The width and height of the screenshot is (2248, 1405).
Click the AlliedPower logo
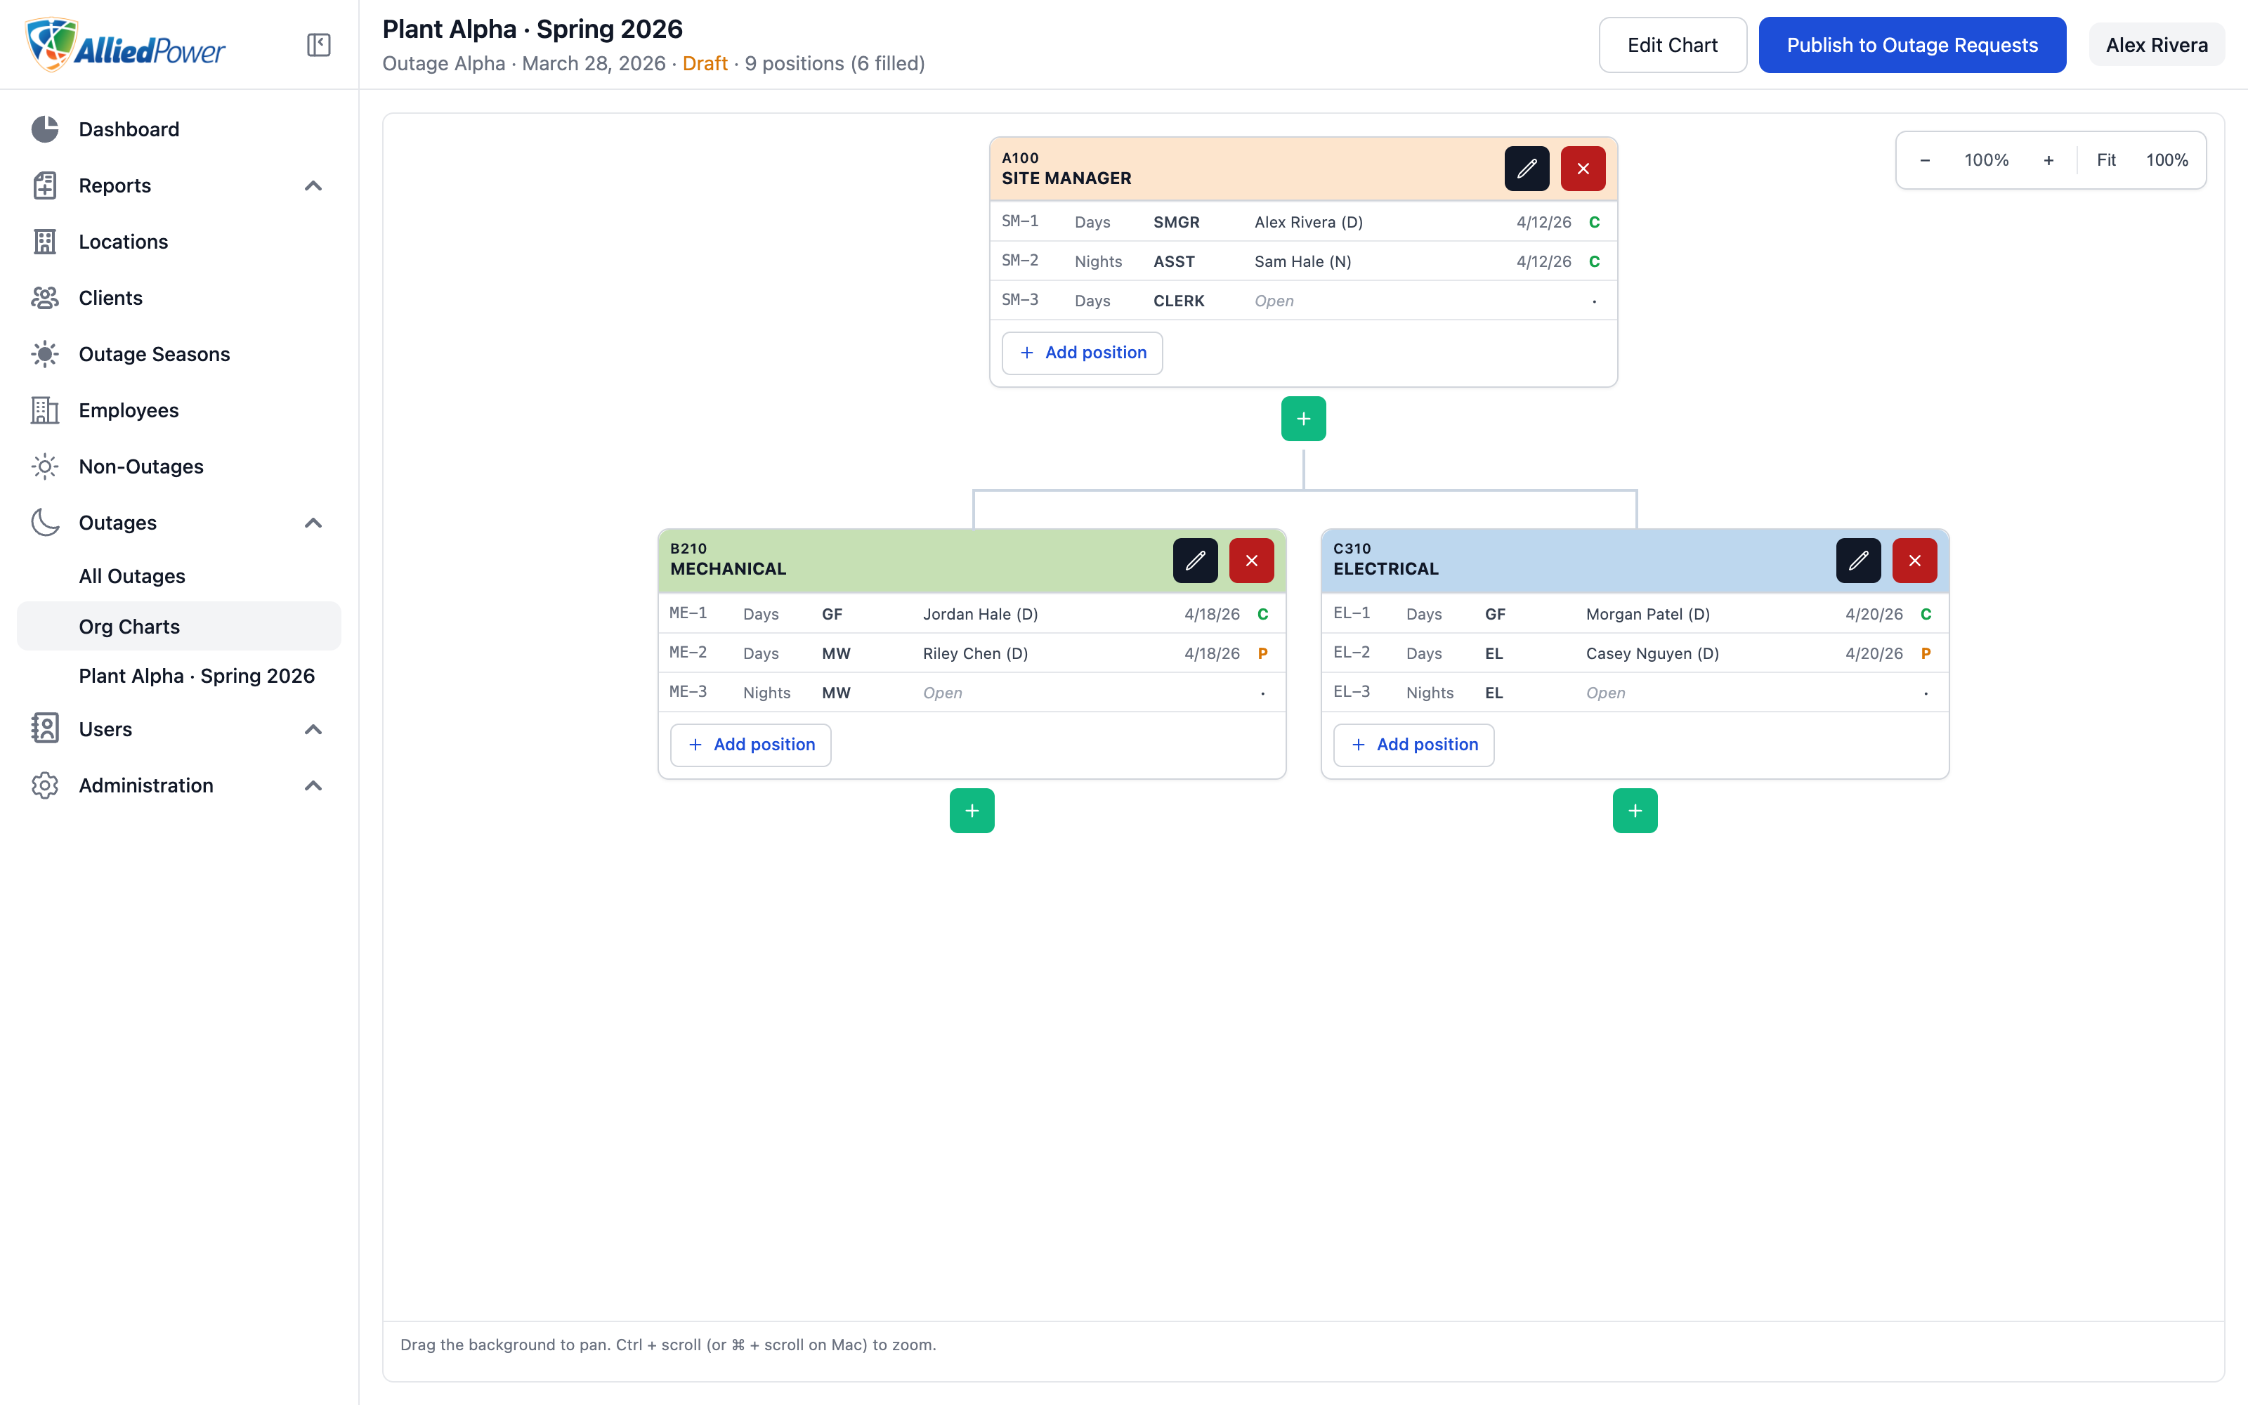pyautogui.click(x=124, y=44)
